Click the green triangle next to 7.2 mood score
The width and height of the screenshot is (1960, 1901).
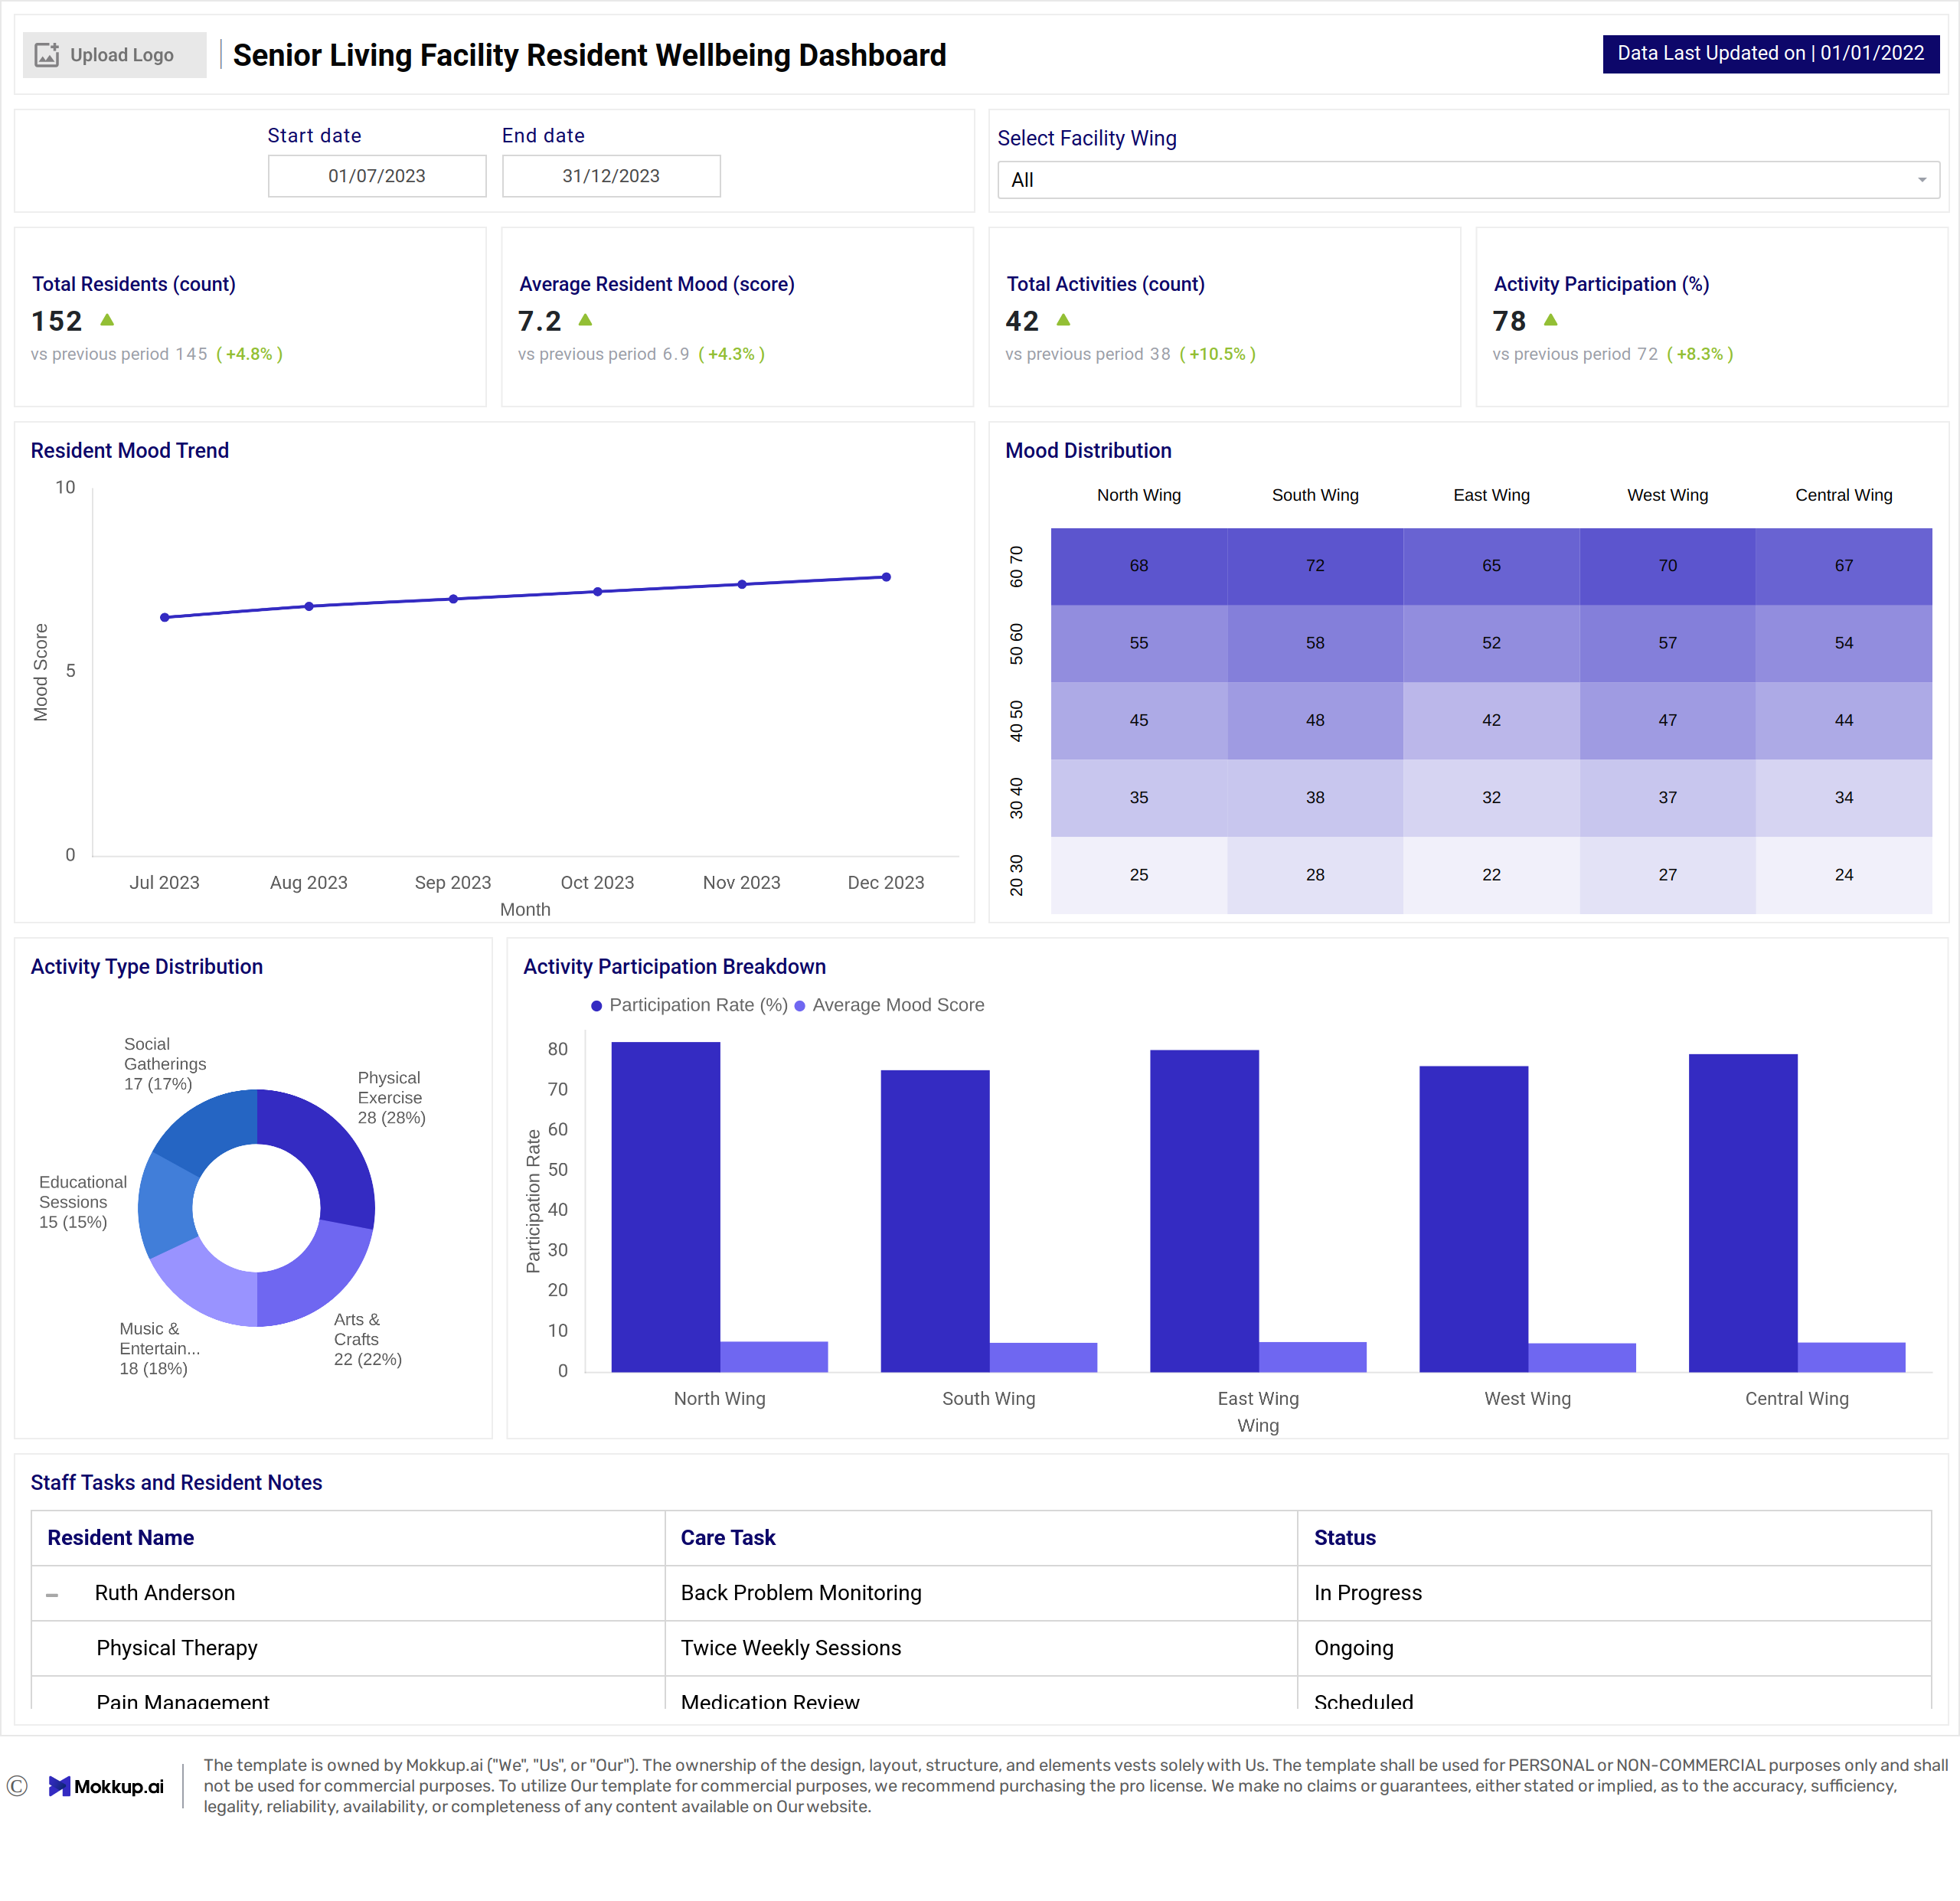point(585,319)
